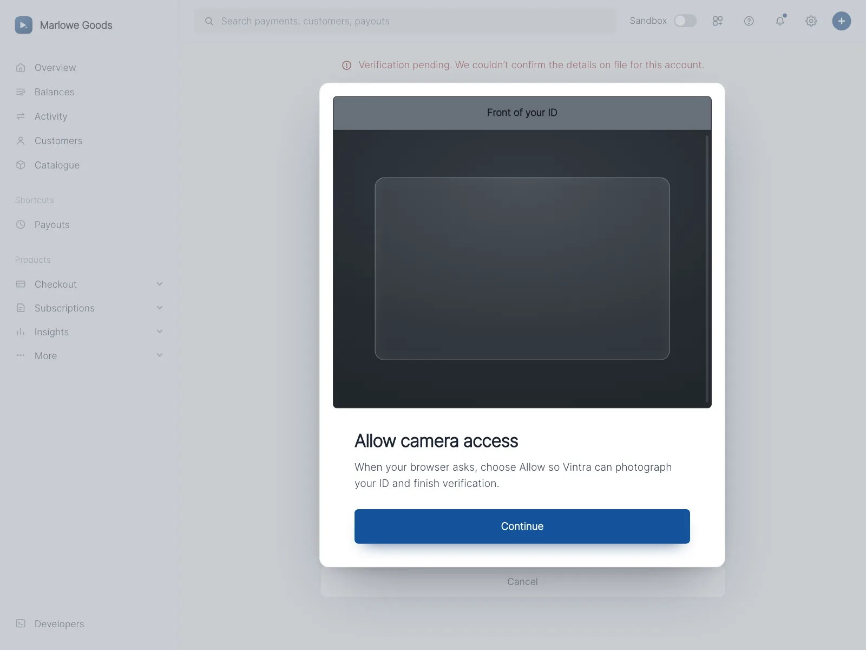Open the Customers person icon
This screenshot has width=866, height=650.
(x=21, y=141)
